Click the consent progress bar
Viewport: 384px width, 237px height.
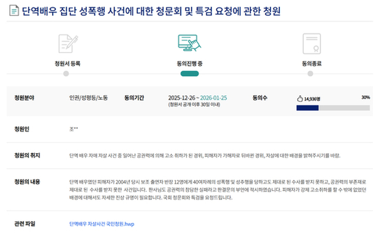coord(332,108)
